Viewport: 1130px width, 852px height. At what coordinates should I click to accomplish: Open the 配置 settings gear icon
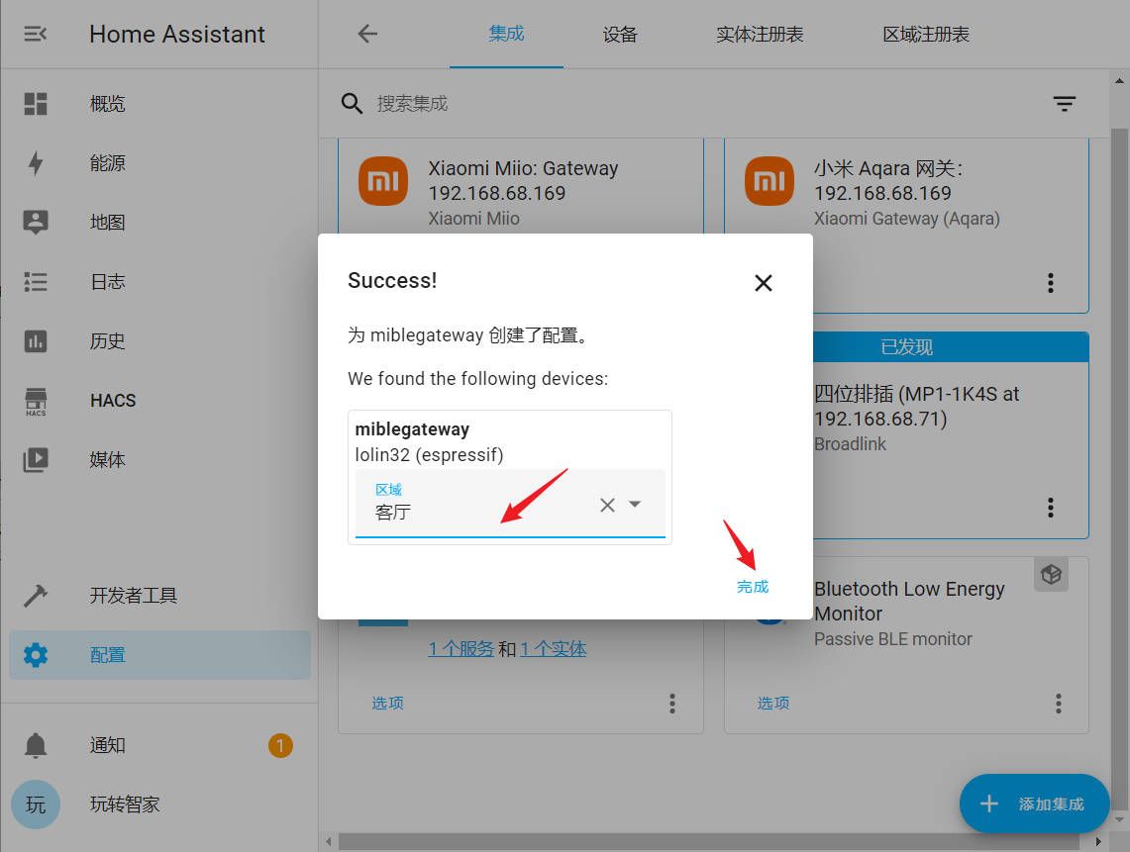tap(36, 655)
